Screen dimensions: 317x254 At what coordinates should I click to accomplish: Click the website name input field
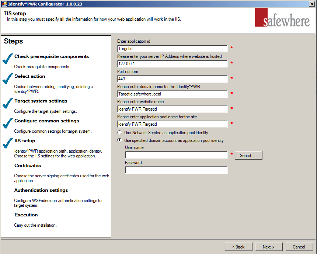click(173, 109)
